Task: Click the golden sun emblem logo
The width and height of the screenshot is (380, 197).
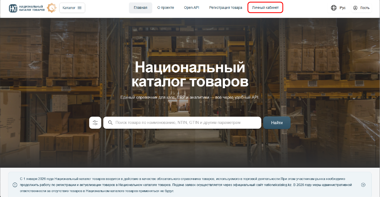Action: (52, 8)
